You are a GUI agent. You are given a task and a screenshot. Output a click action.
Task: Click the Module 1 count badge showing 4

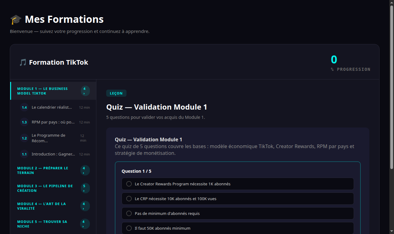[x=85, y=91]
